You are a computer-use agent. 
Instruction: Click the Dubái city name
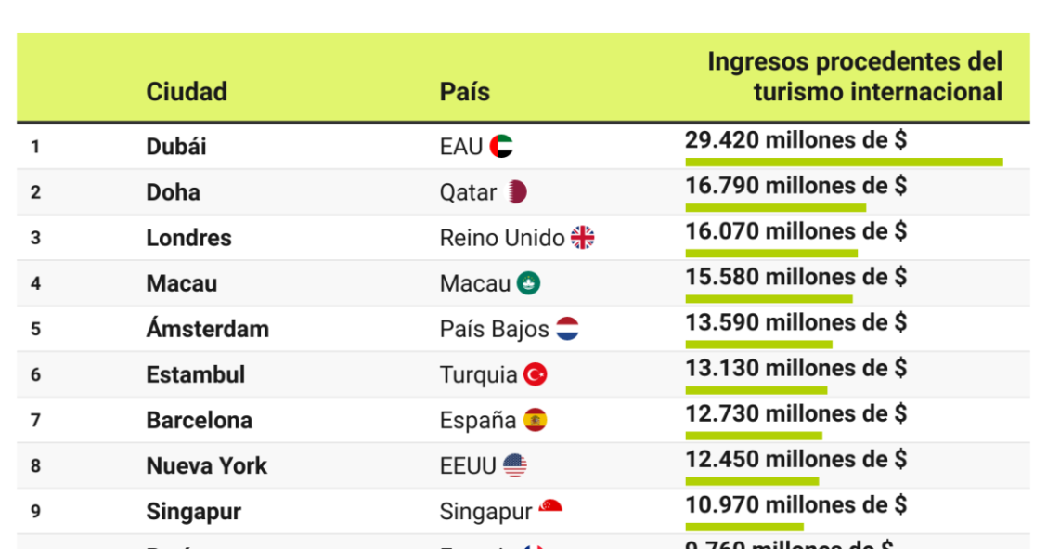point(176,146)
